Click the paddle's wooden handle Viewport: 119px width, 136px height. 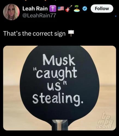pos(60,125)
